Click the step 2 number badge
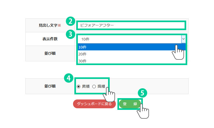Viewport: 214px width, 128px height. click(x=70, y=21)
